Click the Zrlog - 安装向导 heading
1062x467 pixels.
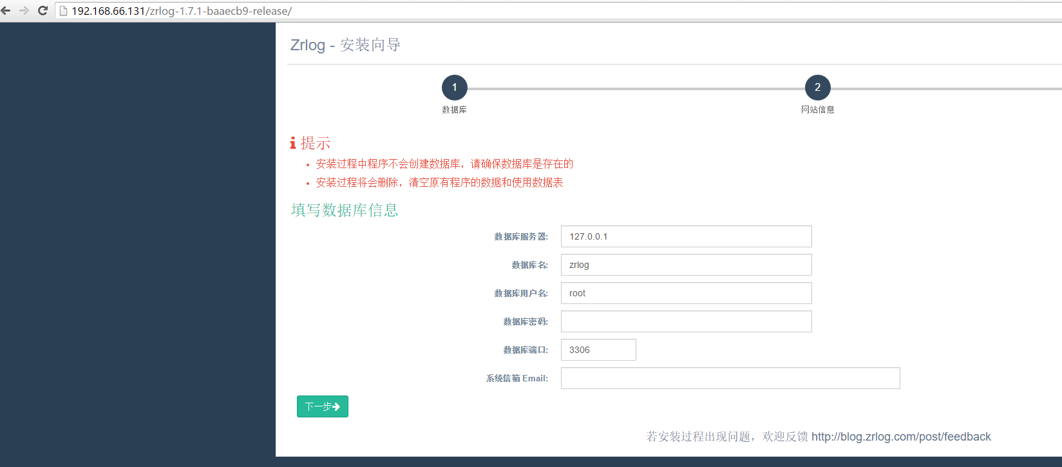point(346,45)
